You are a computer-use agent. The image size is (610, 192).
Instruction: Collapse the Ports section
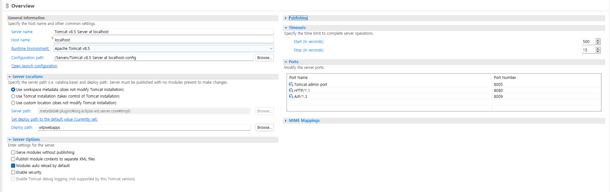(286, 62)
